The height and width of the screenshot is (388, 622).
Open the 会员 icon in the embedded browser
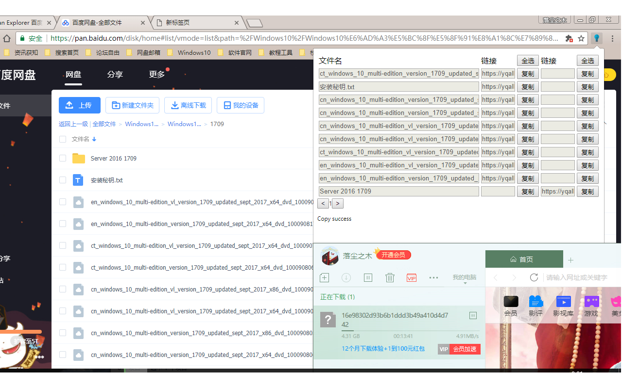pos(511,306)
